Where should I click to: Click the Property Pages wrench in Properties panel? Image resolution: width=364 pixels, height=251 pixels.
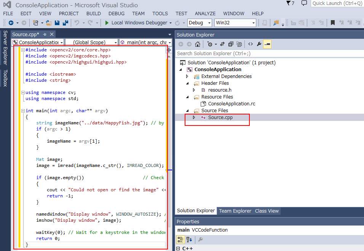200,240
